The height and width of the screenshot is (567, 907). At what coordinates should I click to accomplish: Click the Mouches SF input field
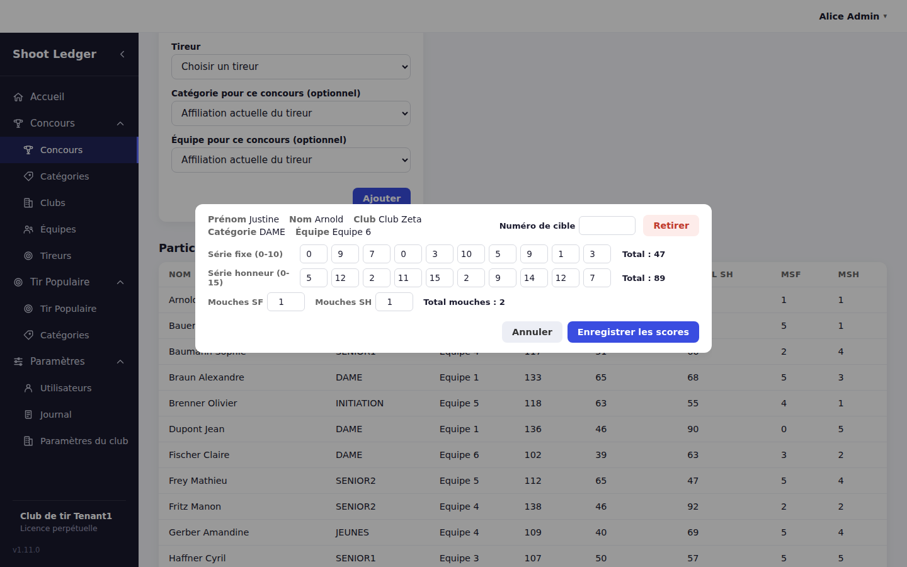(286, 302)
